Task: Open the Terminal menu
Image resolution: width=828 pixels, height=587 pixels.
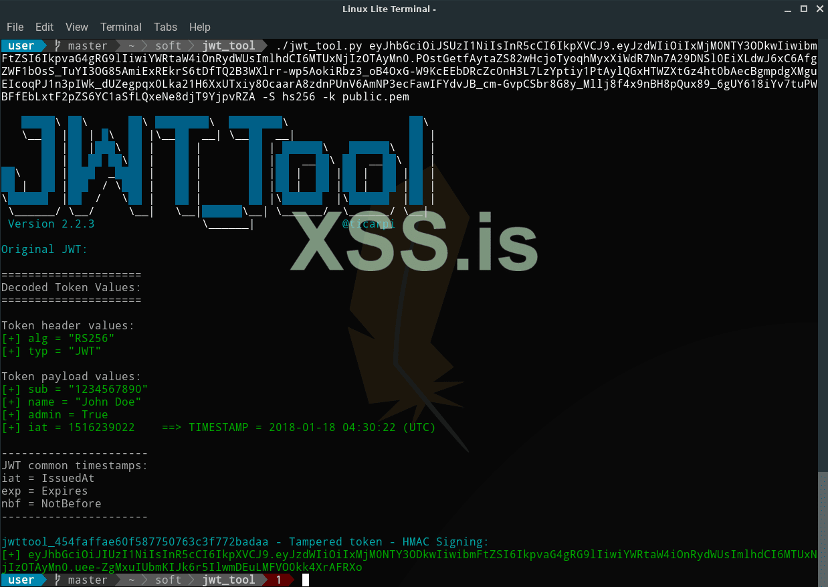Action: point(121,27)
